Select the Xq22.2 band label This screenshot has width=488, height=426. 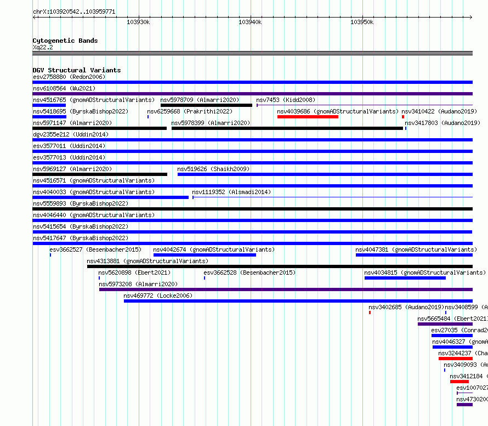[43, 47]
